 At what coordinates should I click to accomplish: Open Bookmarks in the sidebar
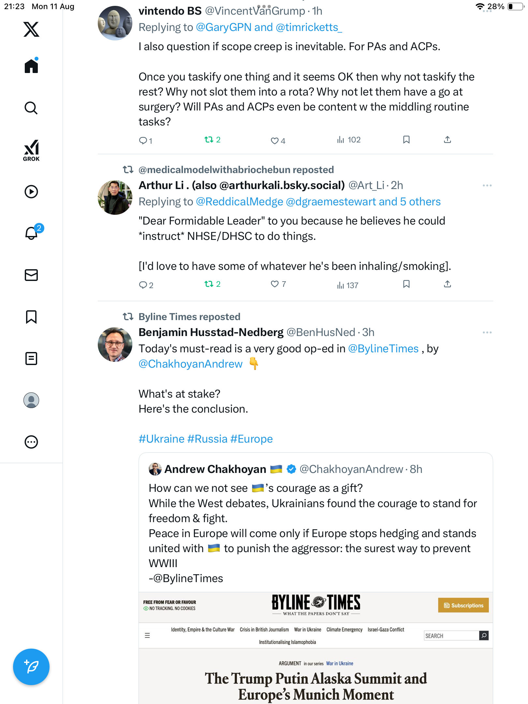click(x=31, y=317)
